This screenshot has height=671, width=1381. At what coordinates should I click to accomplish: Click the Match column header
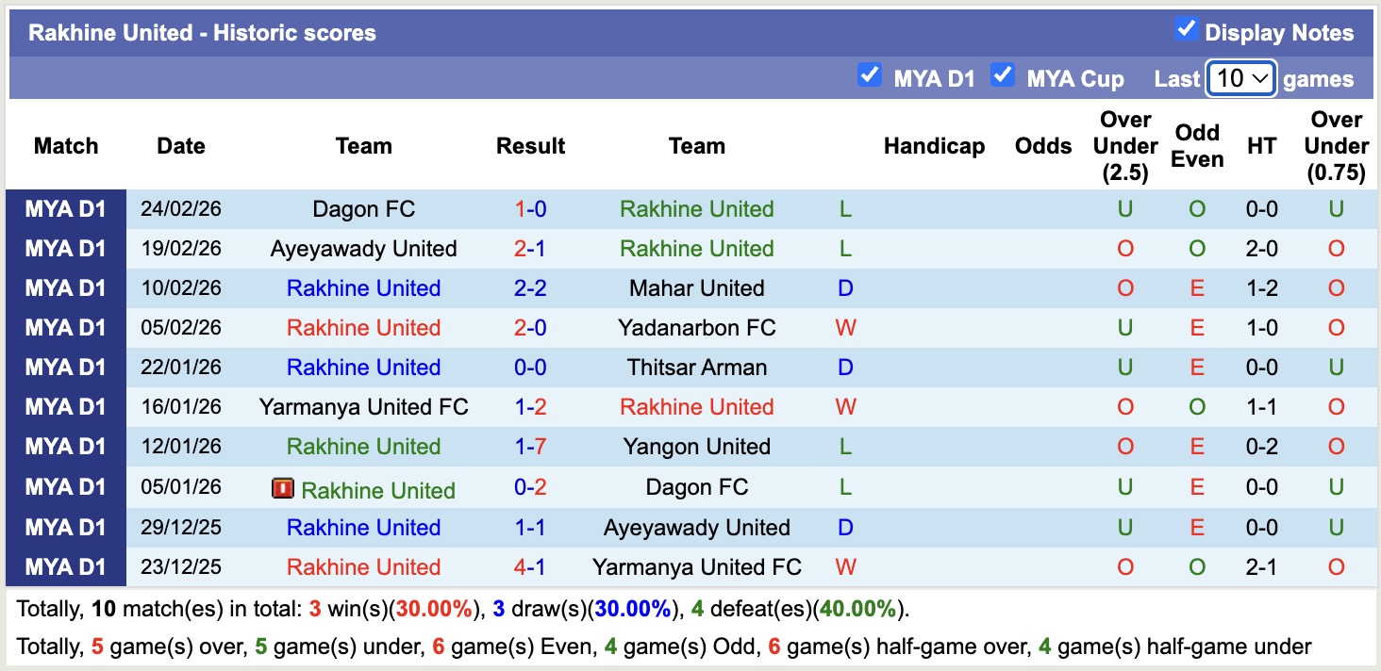coord(65,146)
